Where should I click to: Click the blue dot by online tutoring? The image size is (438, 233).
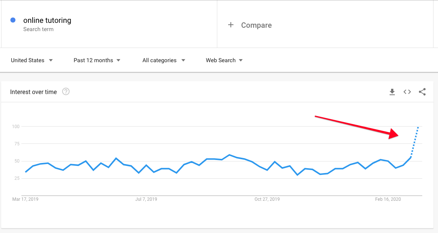point(13,20)
